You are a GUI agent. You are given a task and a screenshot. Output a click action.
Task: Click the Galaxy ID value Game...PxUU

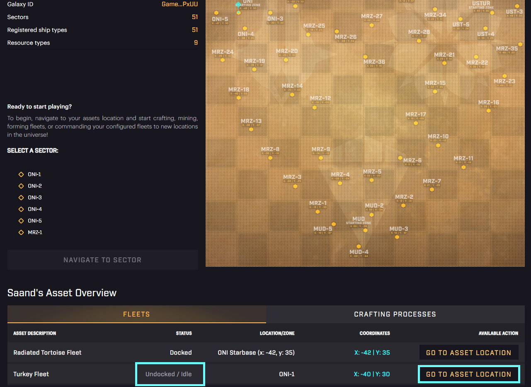coord(179,4)
